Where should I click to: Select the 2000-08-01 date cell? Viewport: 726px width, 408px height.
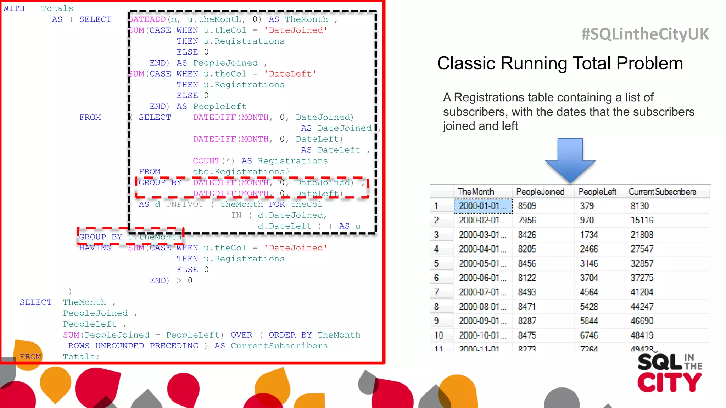point(483,306)
